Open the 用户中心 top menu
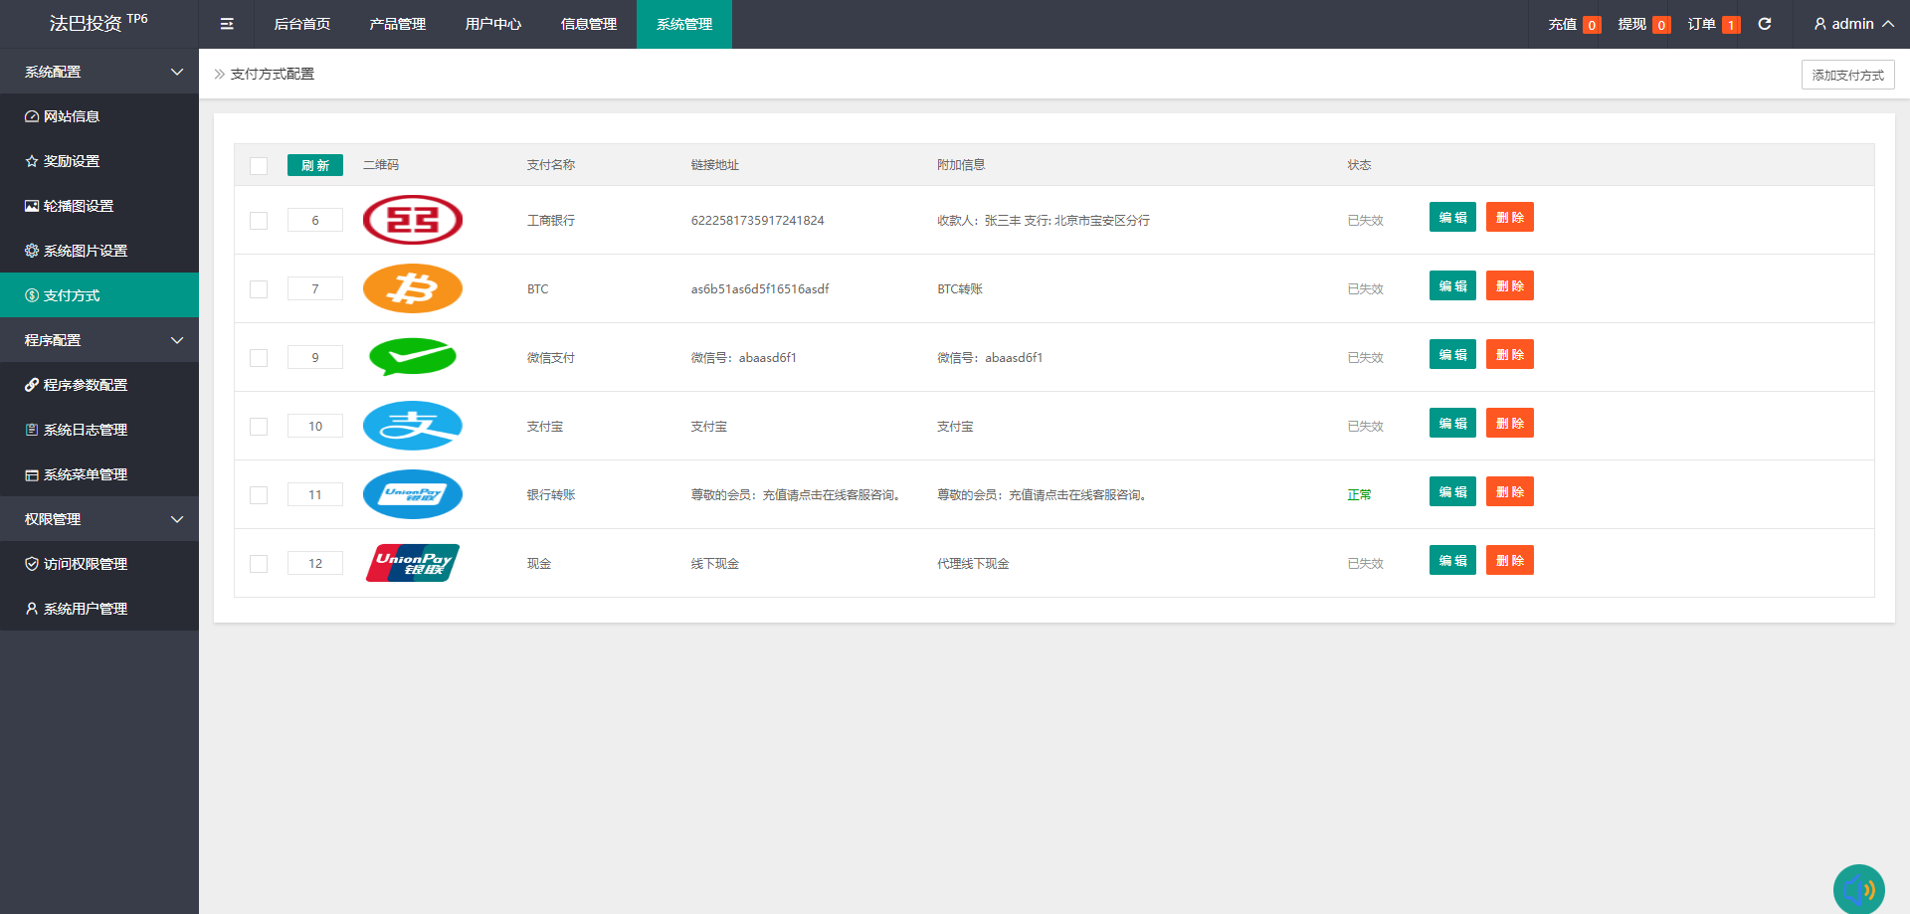This screenshot has height=914, width=1910. 493,24
